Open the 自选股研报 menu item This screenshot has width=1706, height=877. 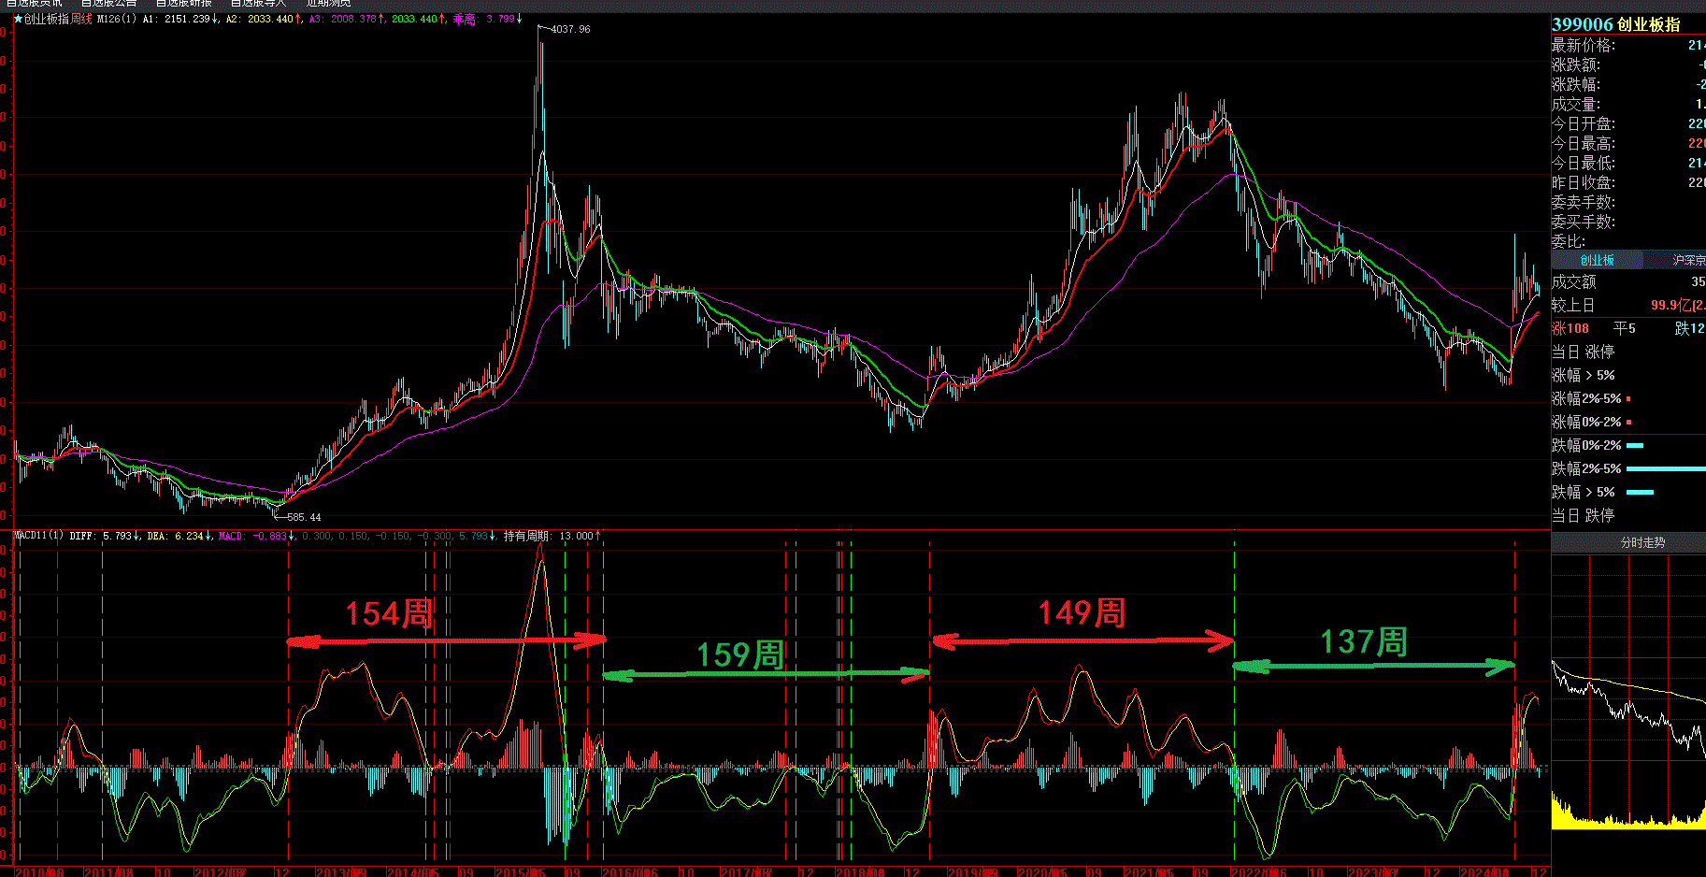pyautogui.click(x=184, y=4)
